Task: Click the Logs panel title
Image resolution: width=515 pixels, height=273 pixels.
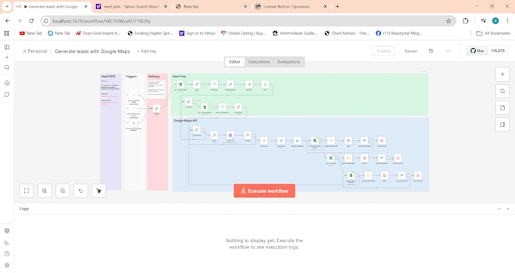Action: tap(24, 209)
